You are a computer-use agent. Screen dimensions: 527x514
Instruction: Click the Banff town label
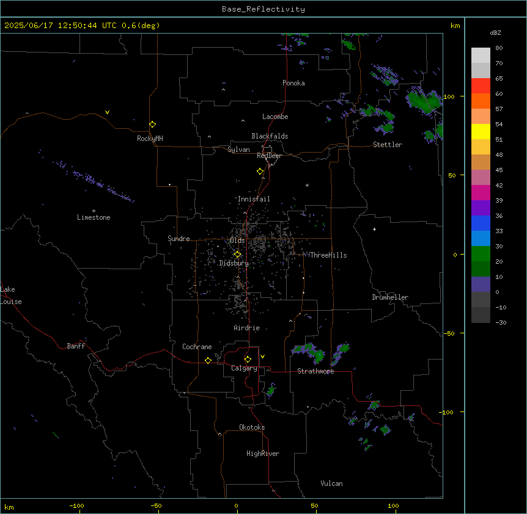pos(76,346)
